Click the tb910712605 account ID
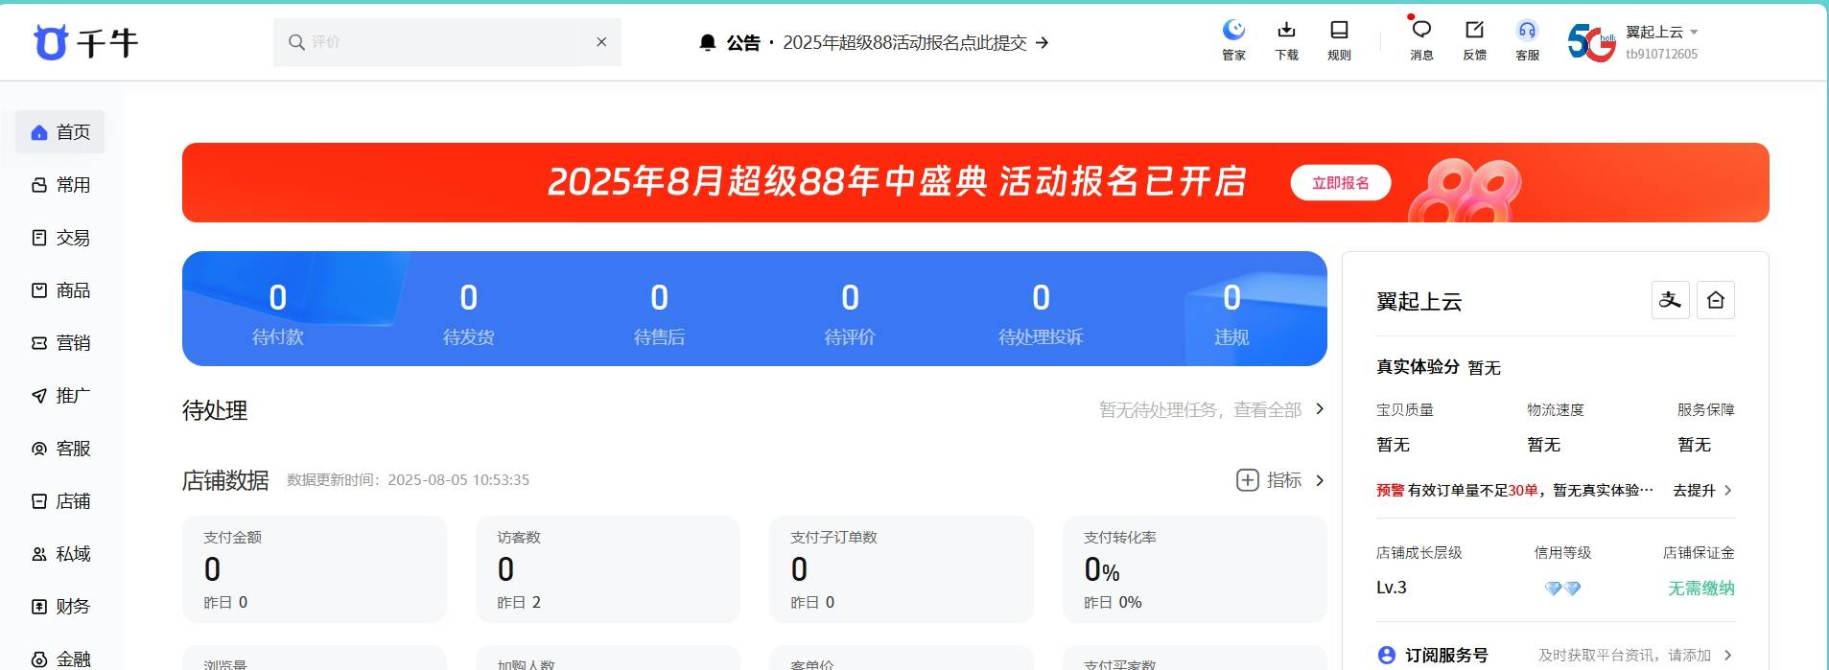 [1661, 55]
